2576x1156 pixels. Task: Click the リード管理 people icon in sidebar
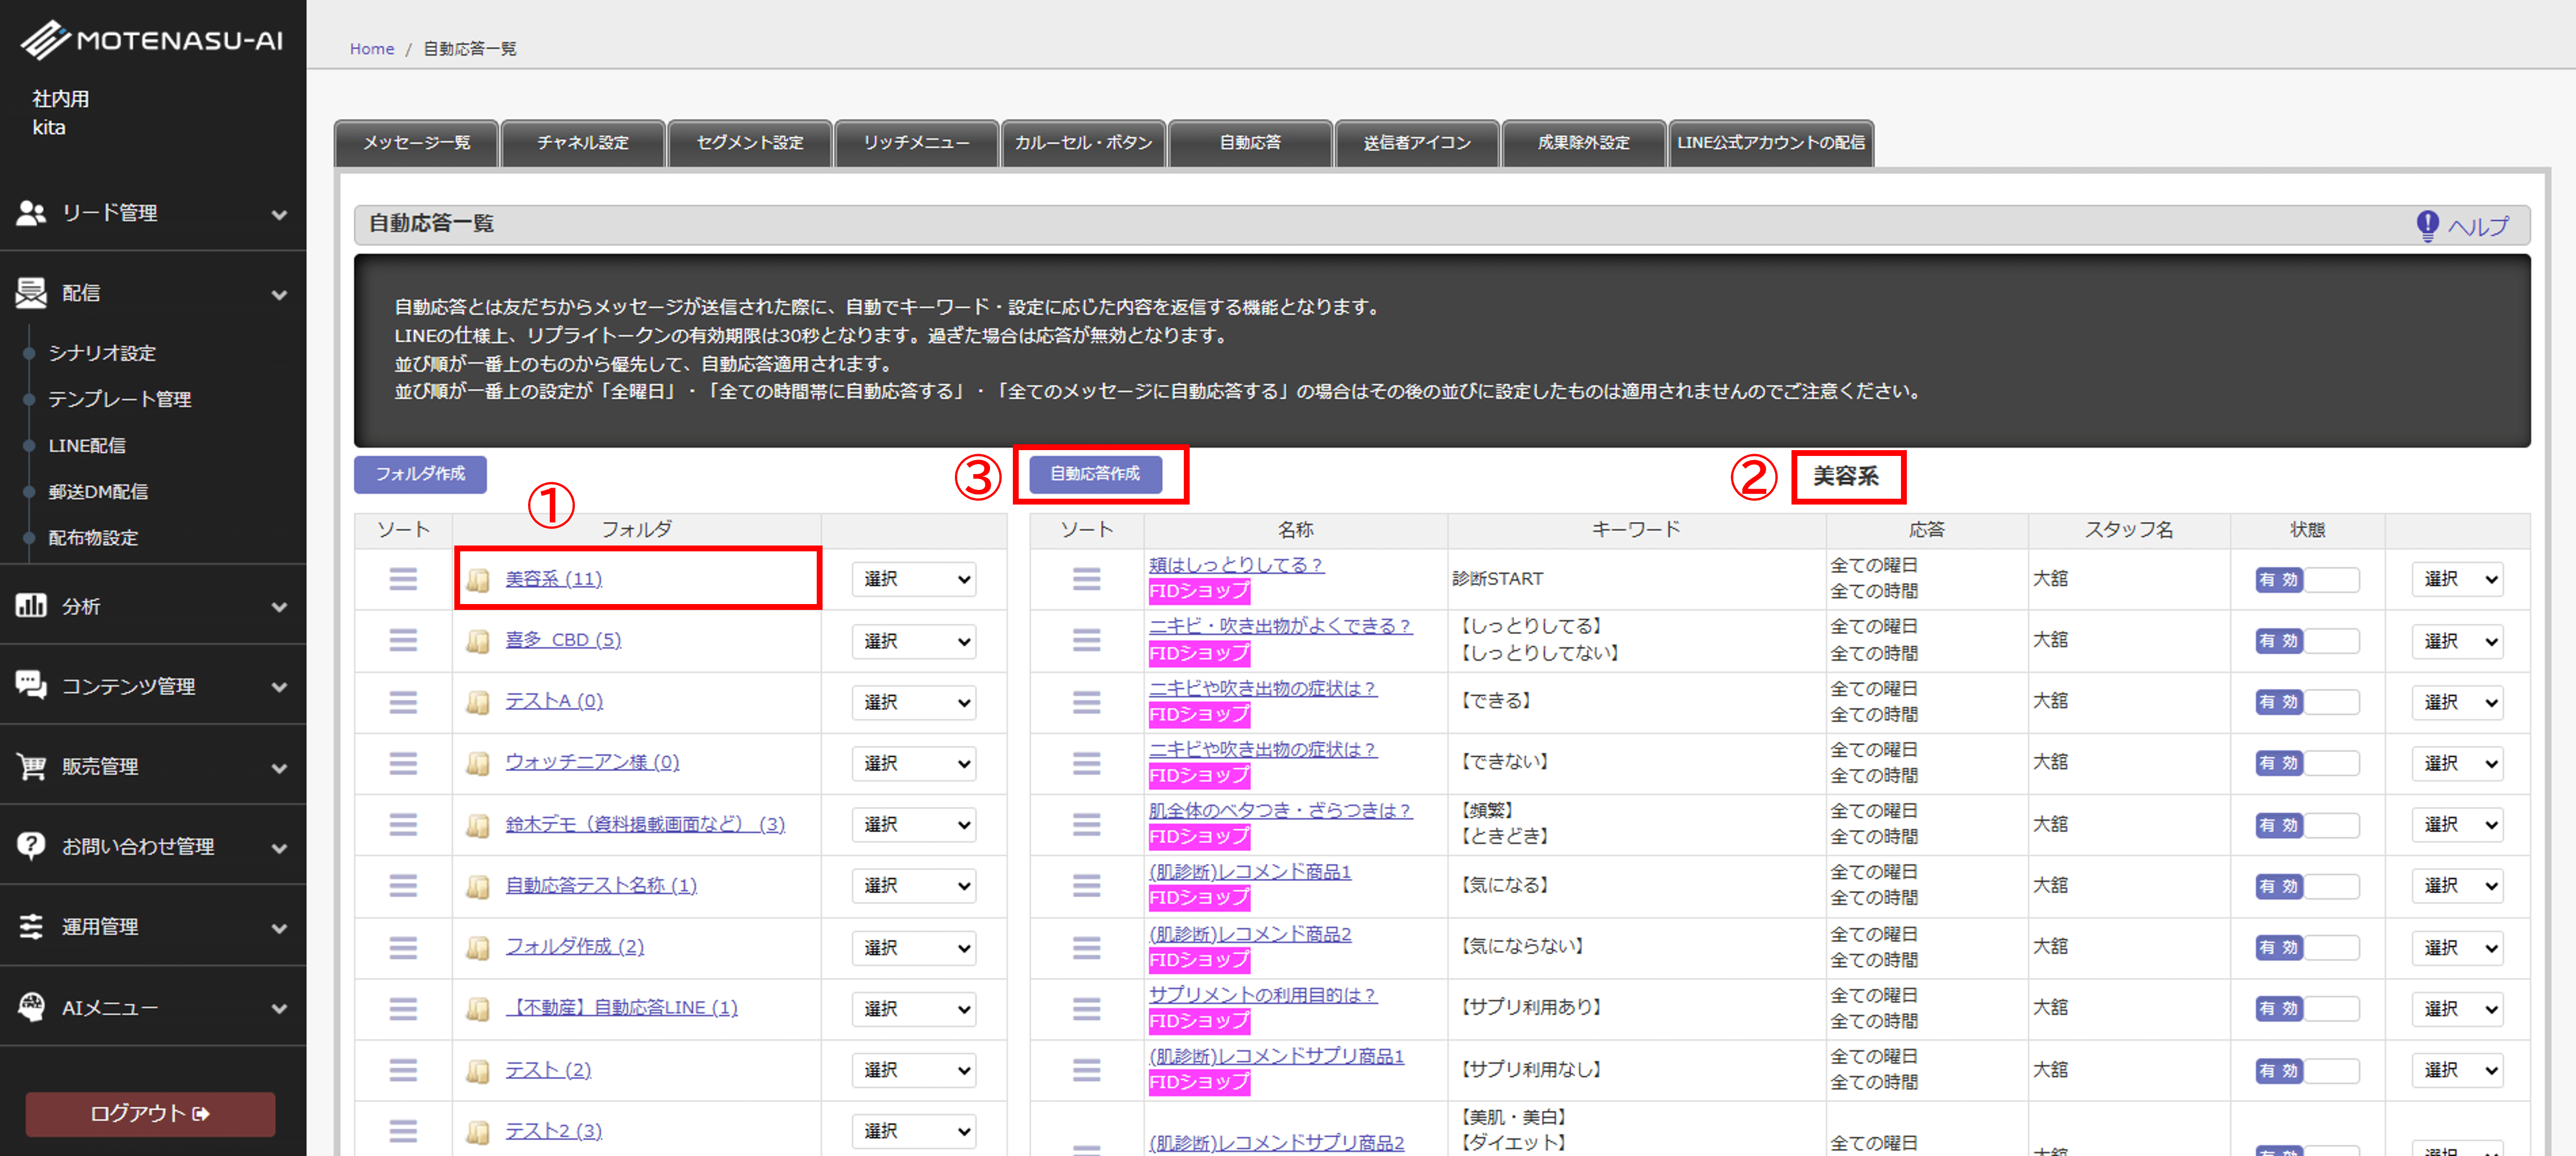click(x=31, y=212)
